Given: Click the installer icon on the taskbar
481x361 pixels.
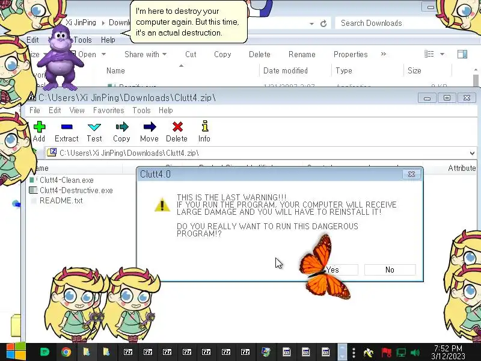Looking at the screenshot, I should (x=266, y=352).
